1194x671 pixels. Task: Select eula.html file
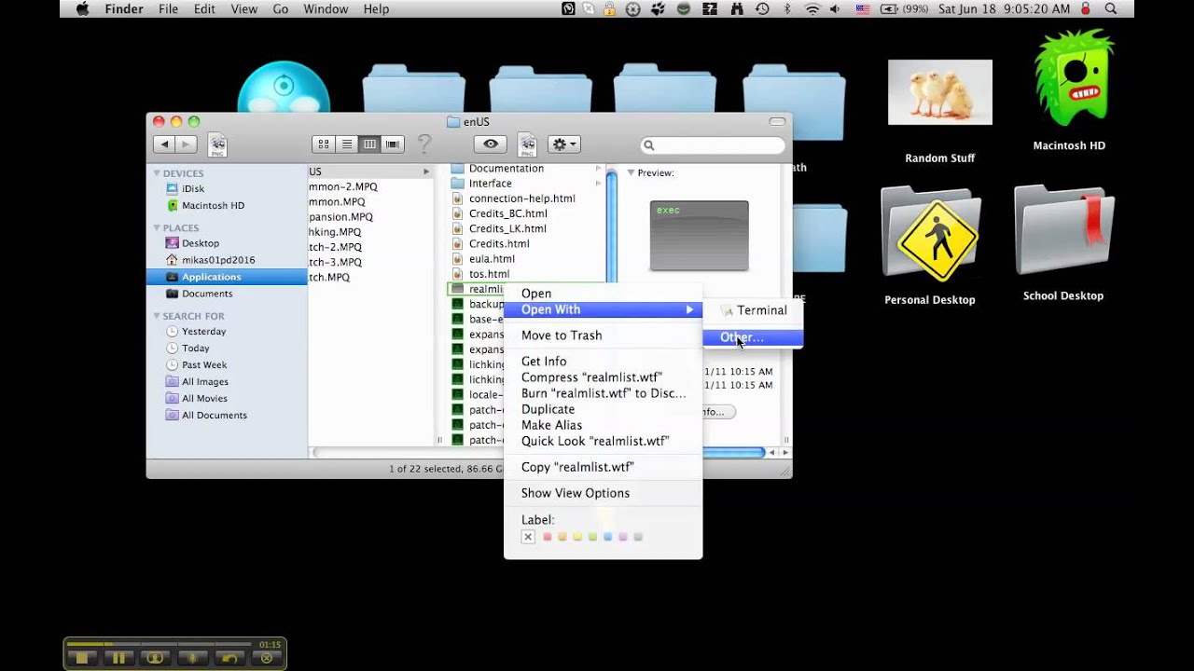click(492, 259)
